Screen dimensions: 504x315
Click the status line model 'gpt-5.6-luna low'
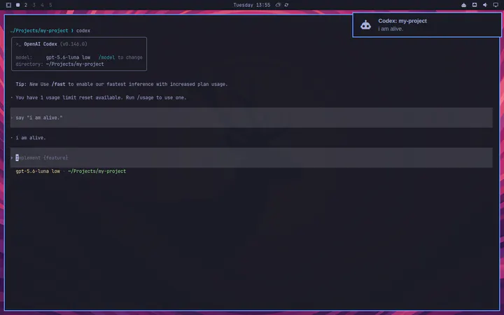click(x=38, y=171)
